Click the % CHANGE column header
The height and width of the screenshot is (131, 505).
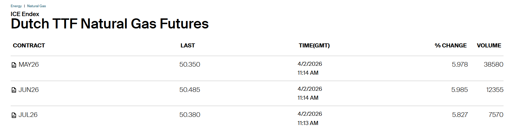click(451, 45)
